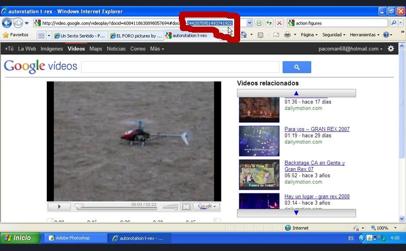Open the recent pages dropdown beside Forward
This screenshot has width=406, height=251.
pyautogui.click(x=27, y=23)
